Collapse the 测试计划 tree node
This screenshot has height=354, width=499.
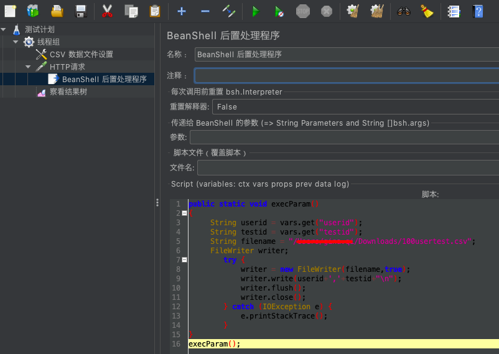tap(4, 30)
